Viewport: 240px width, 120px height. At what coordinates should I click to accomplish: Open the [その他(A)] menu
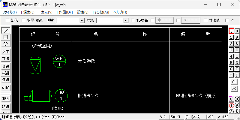point(101,12)
